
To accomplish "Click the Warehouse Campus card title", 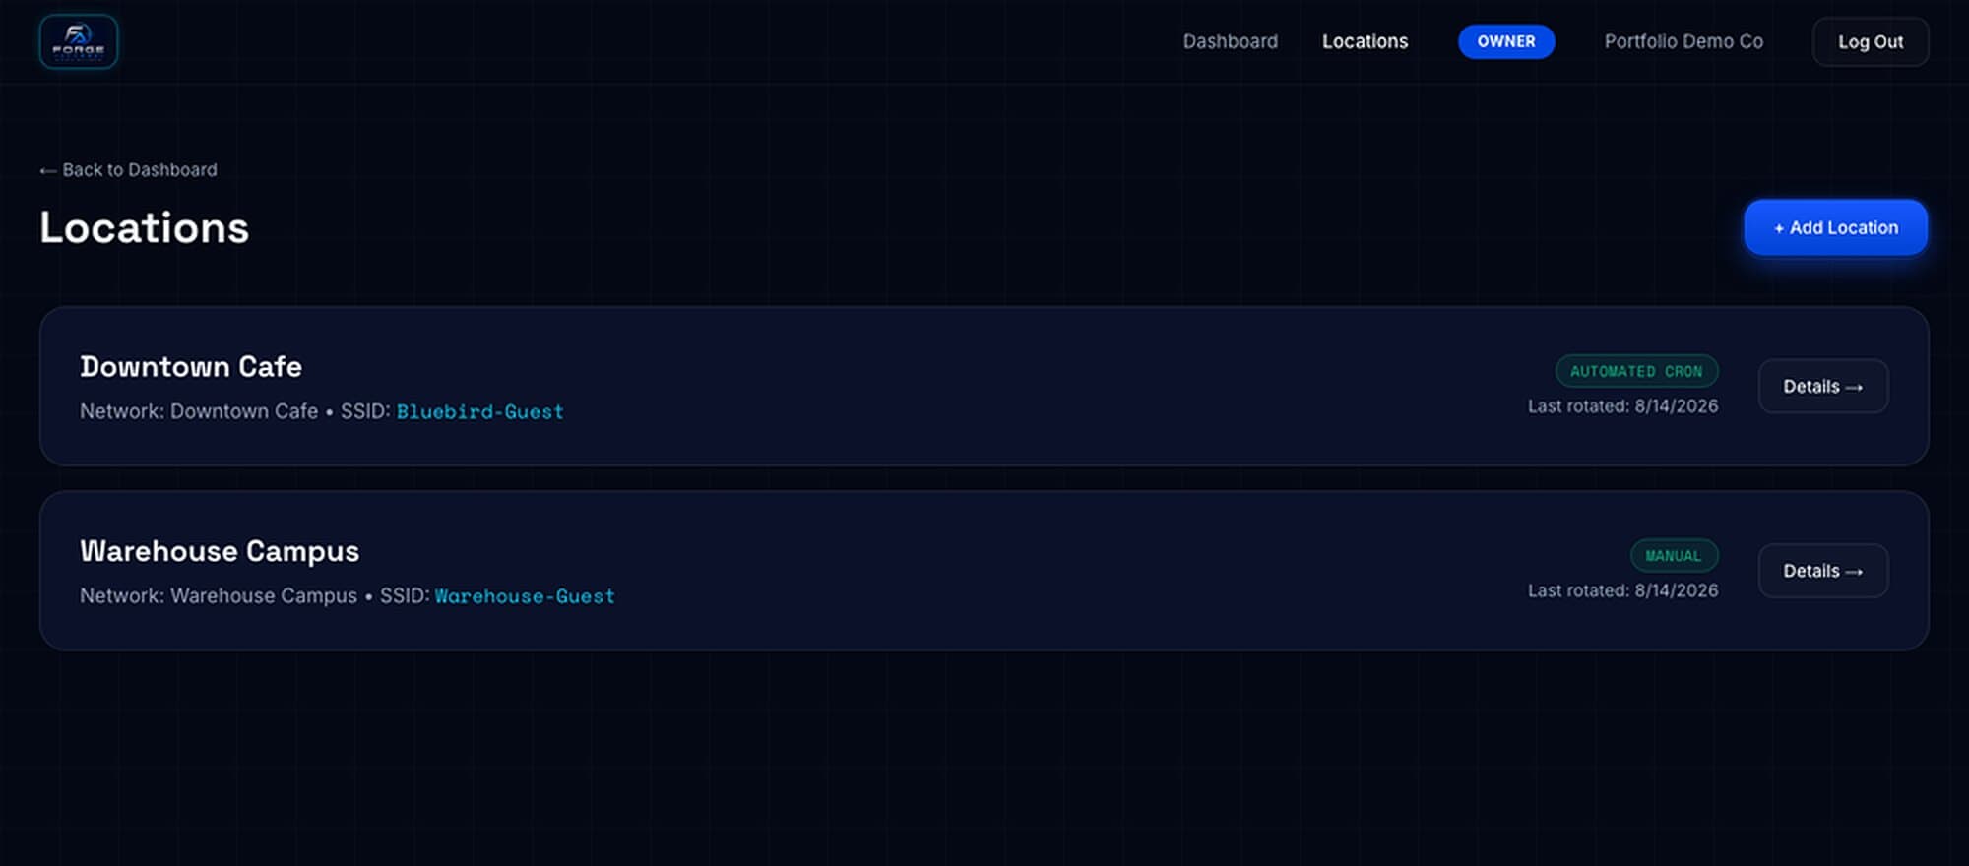I will pyautogui.click(x=220, y=551).
